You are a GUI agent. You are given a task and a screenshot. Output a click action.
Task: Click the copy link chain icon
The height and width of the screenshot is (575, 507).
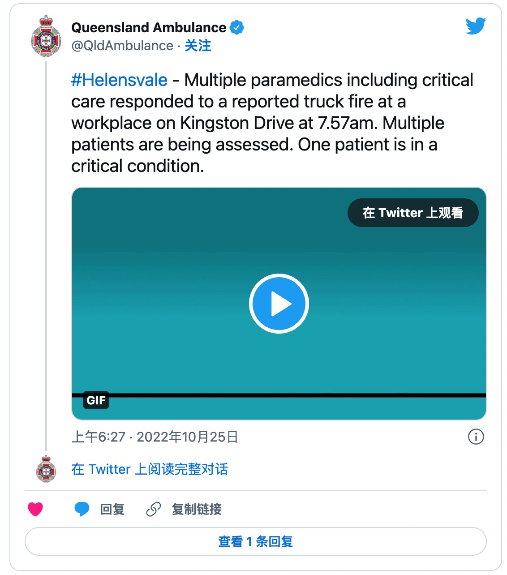(154, 509)
